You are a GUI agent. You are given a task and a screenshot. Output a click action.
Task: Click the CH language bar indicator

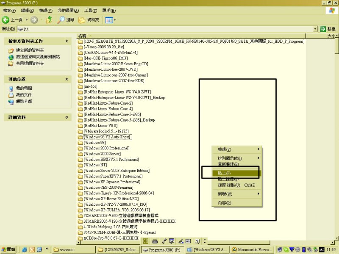[x=146, y=241]
